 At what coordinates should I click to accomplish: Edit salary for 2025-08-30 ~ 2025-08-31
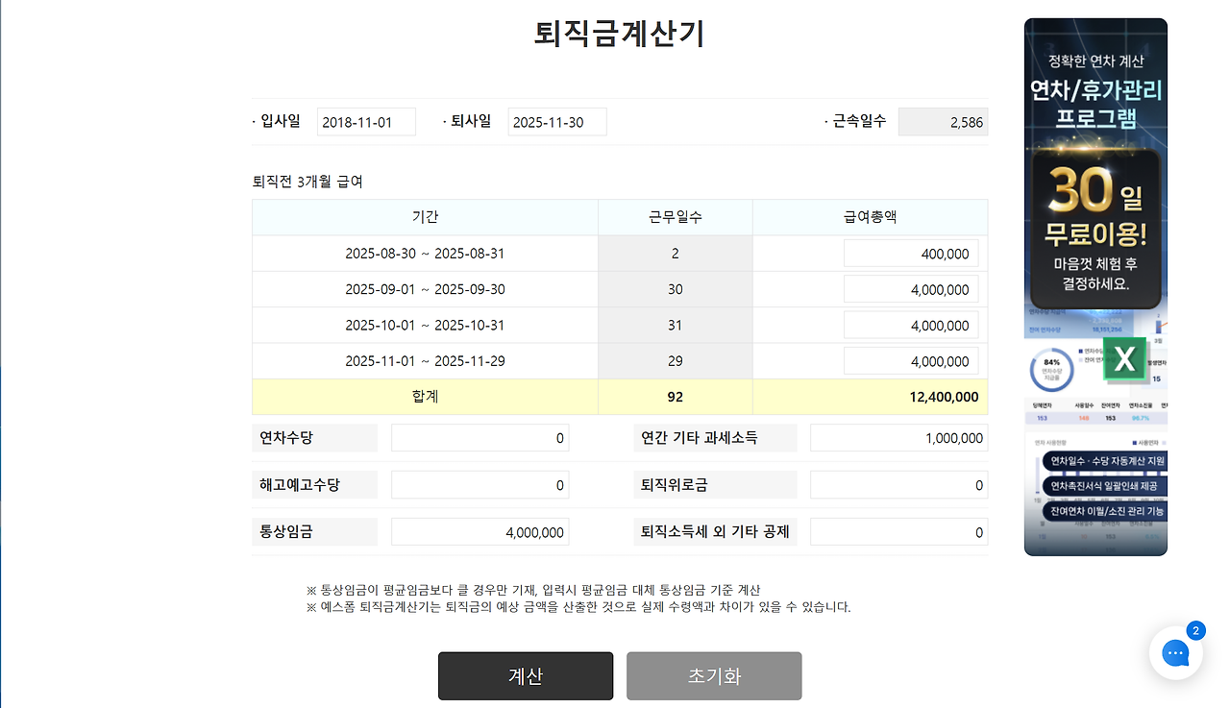coord(911,254)
